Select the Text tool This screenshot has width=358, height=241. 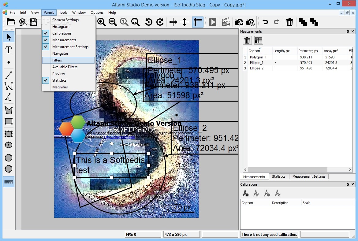click(9, 50)
